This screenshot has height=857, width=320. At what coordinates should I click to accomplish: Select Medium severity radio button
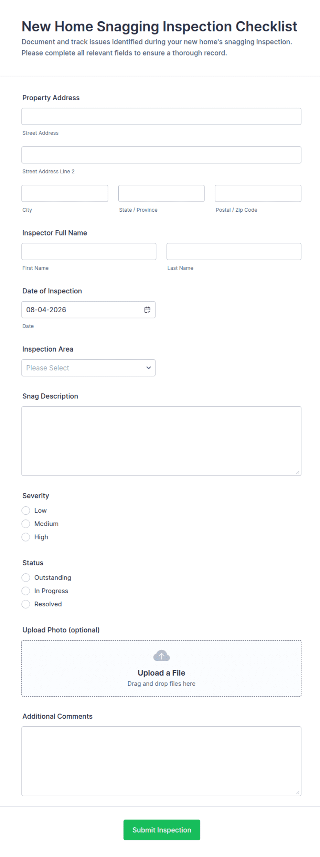pos(26,524)
